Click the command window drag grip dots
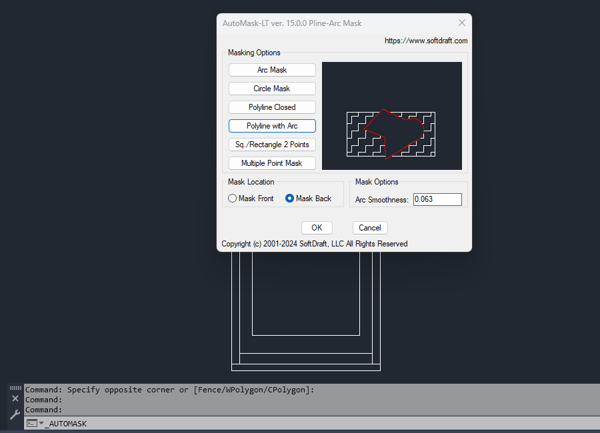 coord(14,388)
